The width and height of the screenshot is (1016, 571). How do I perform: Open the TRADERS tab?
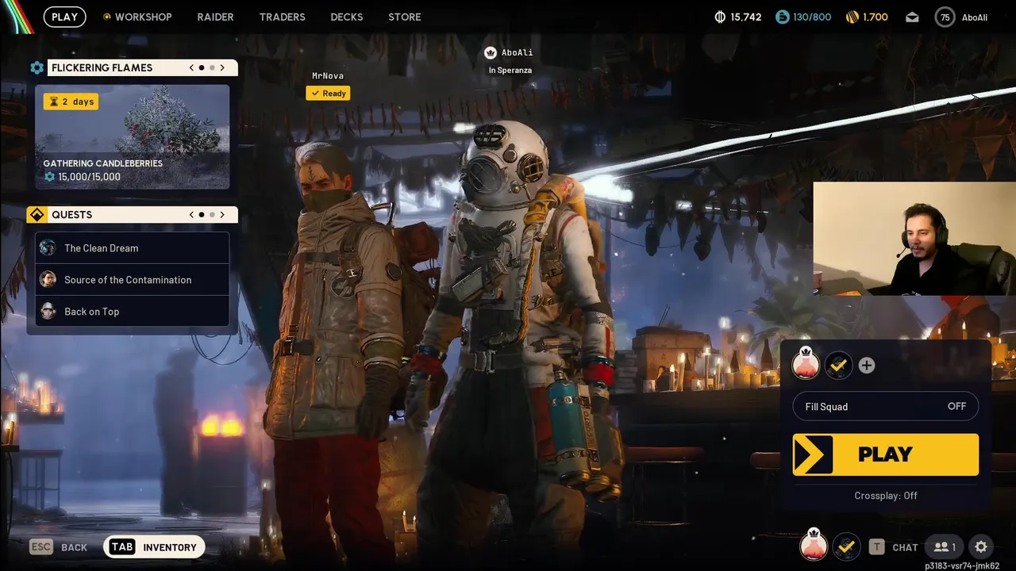282,17
